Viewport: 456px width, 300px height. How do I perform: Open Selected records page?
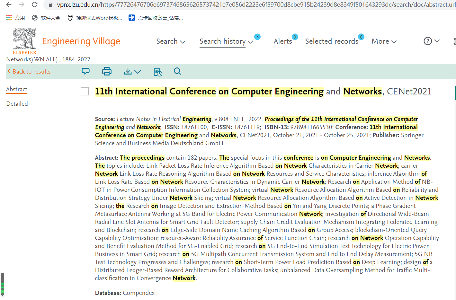coord(332,41)
